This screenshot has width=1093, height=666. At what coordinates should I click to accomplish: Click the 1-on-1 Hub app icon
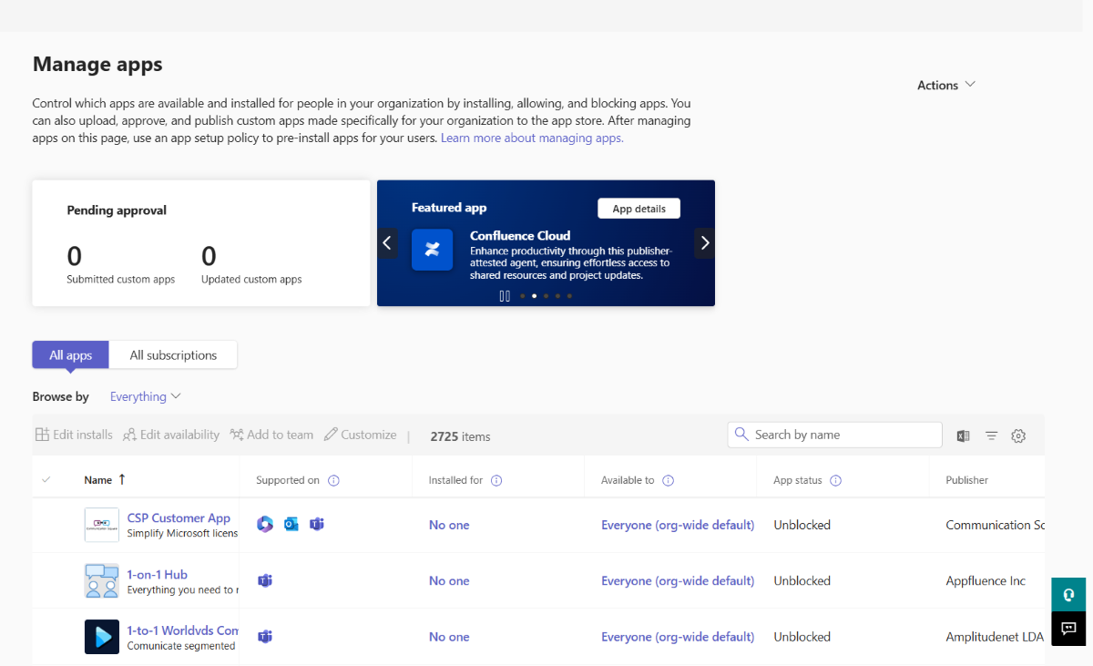[x=101, y=580]
